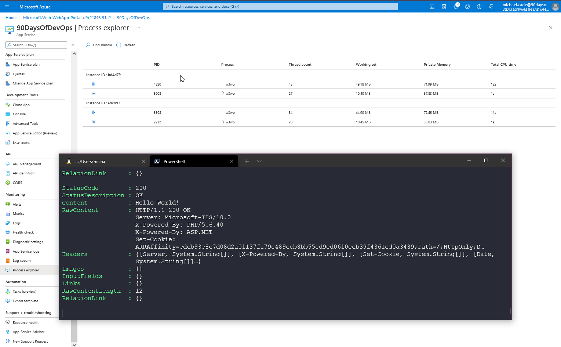Open the notifications bell icon
The height and width of the screenshot is (347, 561).
point(456,7)
